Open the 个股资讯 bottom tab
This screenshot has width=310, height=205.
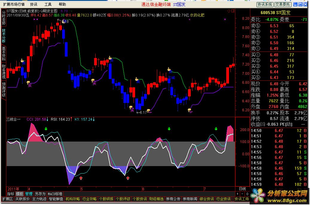(140, 199)
